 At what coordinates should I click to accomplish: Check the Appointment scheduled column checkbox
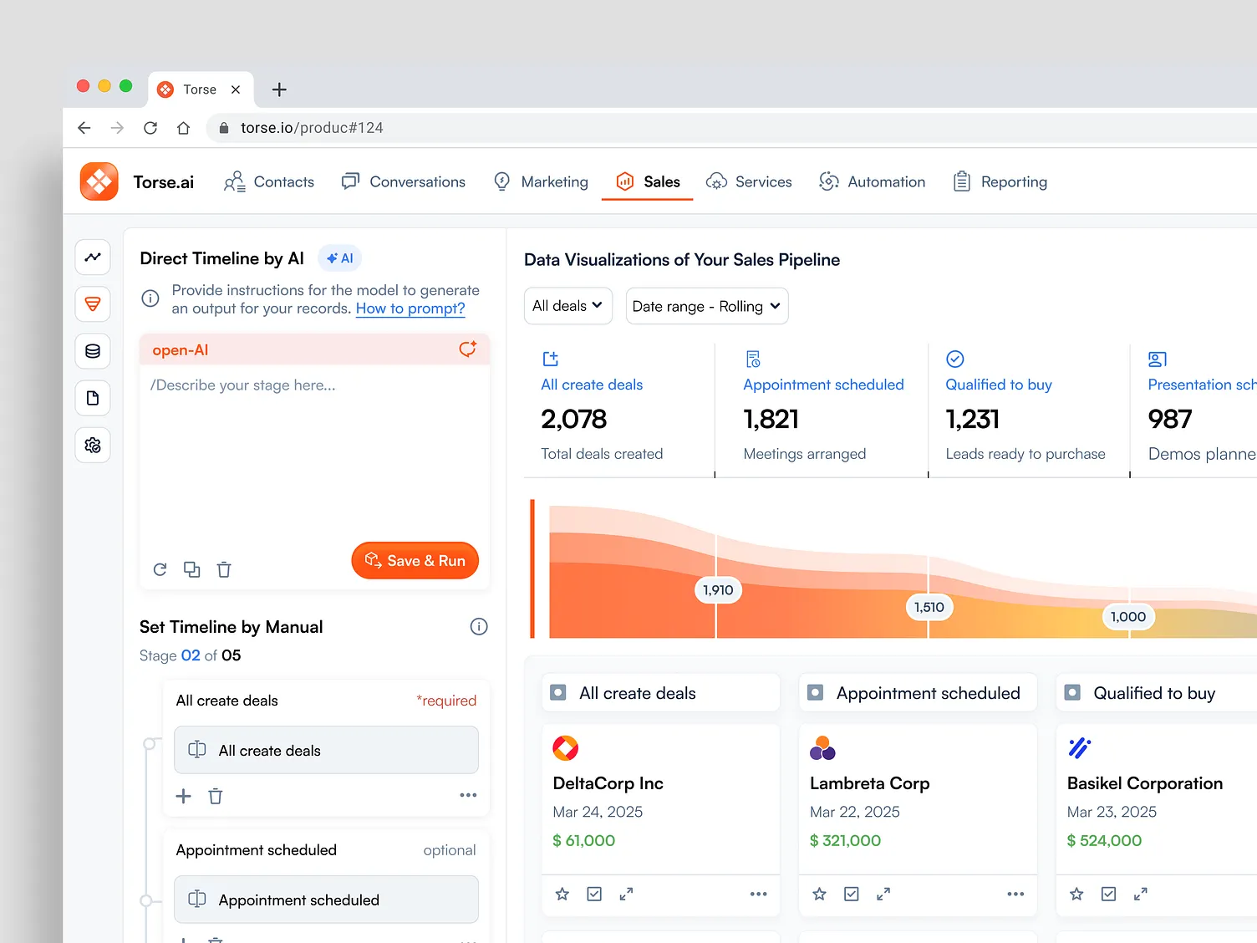coord(816,693)
